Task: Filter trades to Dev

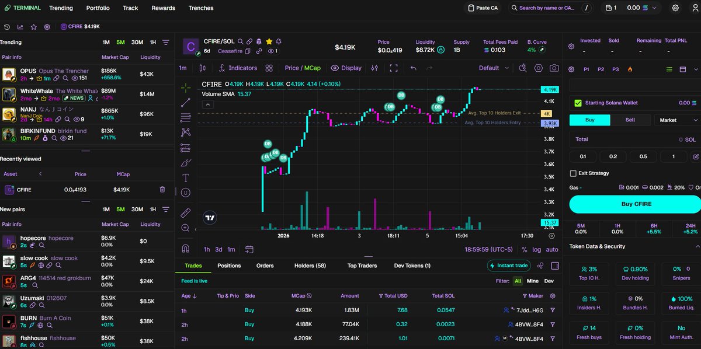Action: click(549, 281)
